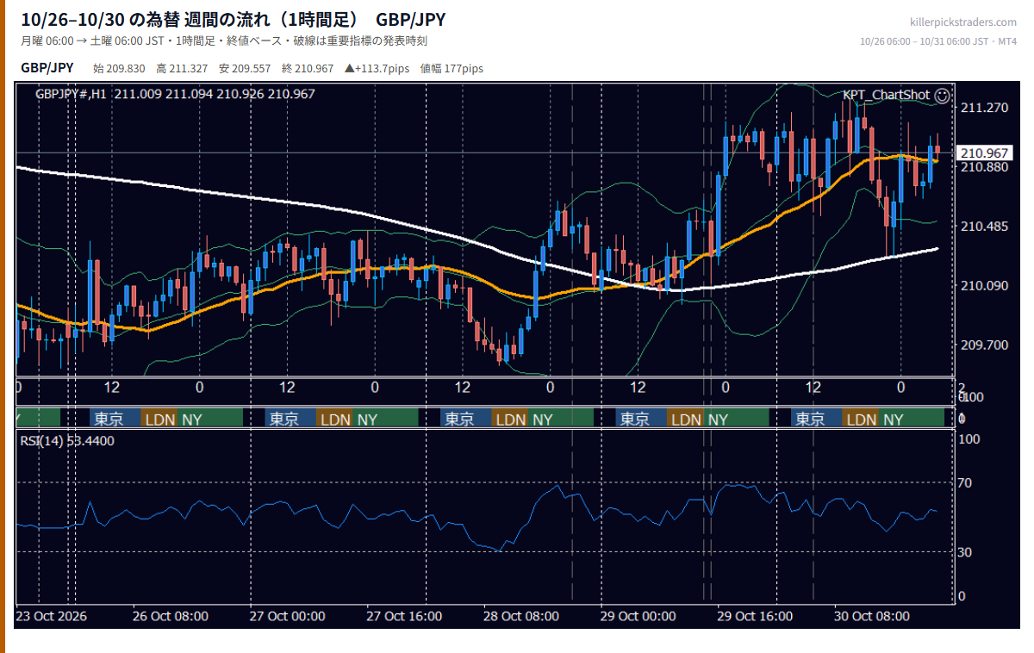Click the 210.485 price axis label

(x=984, y=227)
